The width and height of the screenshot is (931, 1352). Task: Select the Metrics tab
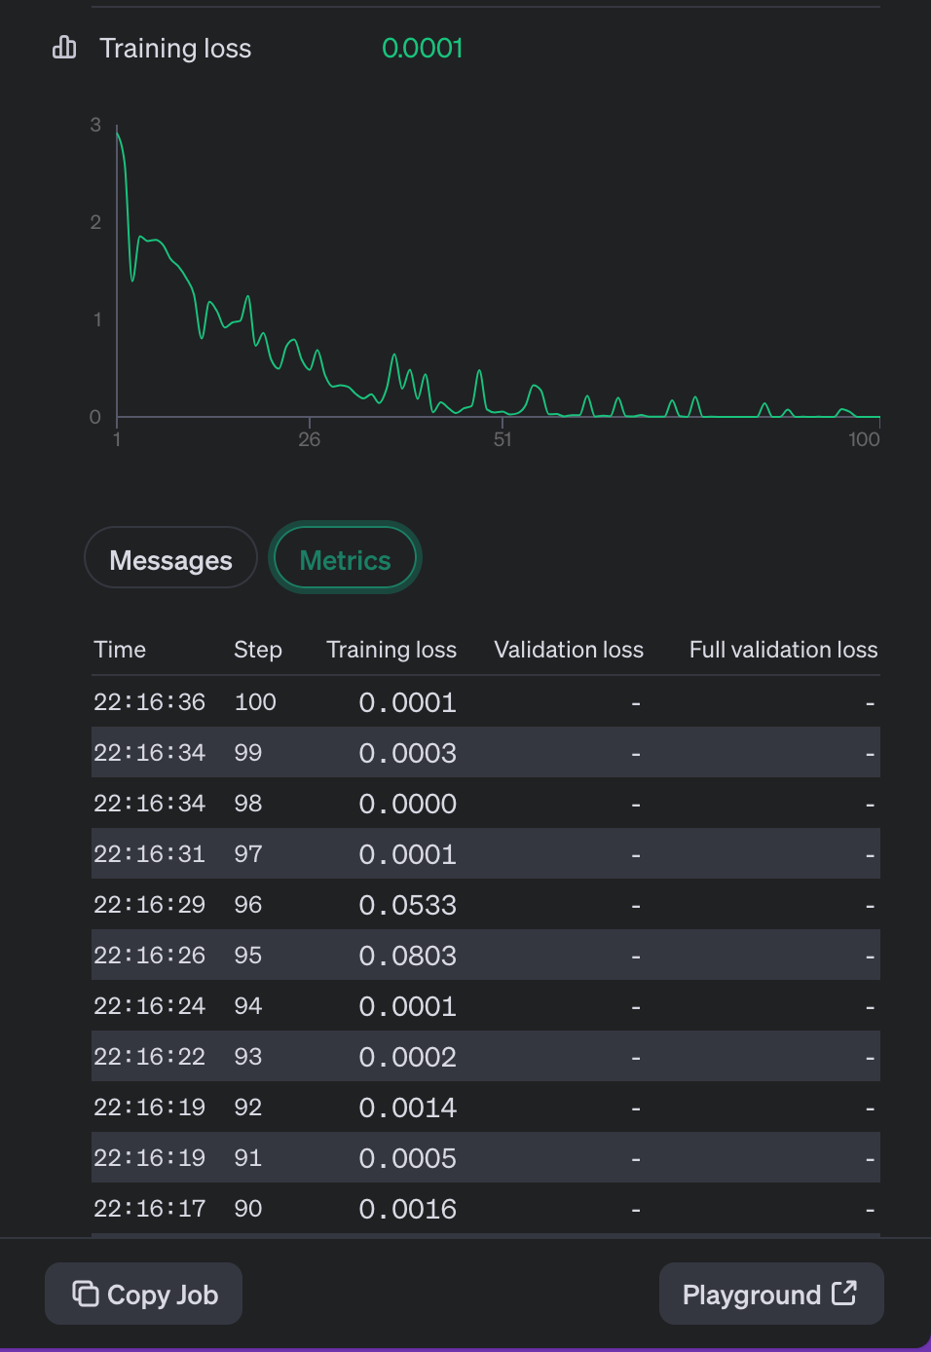point(345,559)
